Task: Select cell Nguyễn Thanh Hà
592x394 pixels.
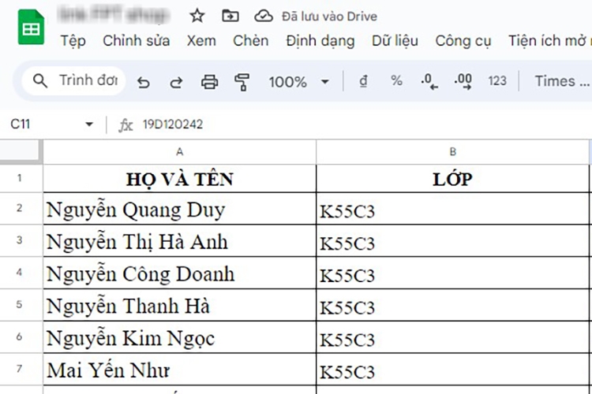Action: click(180, 305)
